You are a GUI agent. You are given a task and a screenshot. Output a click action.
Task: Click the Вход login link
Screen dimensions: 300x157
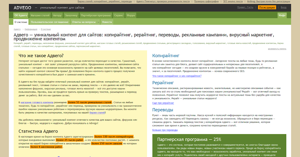(283, 7)
